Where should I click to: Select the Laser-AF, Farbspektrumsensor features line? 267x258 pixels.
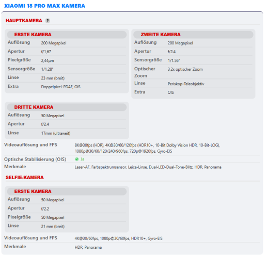click(148, 167)
